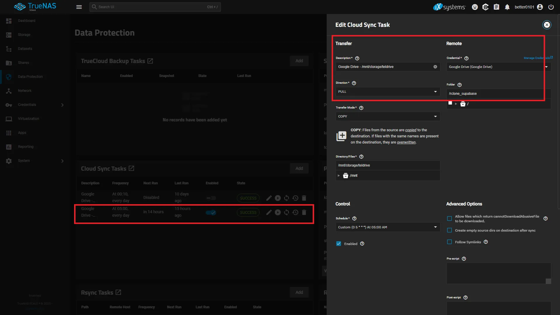Collapse the sidebar with the hamburger icon
This screenshot has height=315, width=560.
[79, 7]
